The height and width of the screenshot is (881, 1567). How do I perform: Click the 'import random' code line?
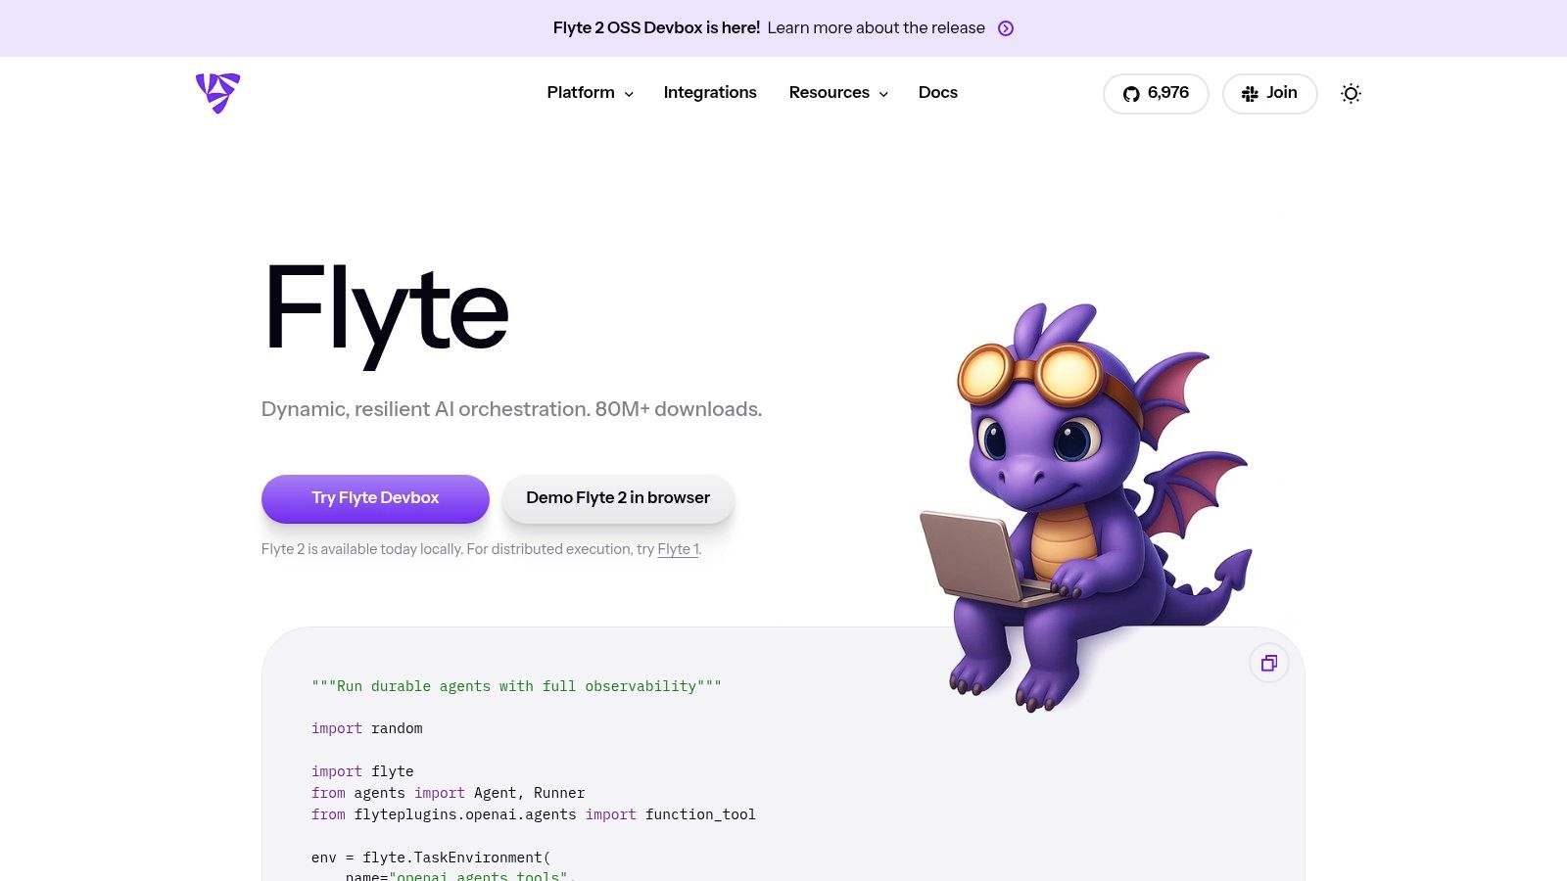click(x=367, y=728)
